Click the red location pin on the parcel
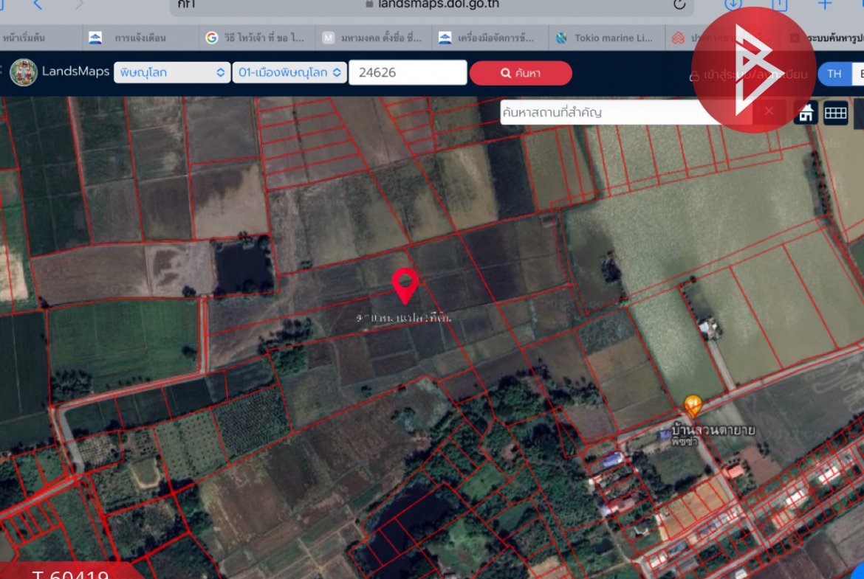864x579 pixels. pos(405,285)
